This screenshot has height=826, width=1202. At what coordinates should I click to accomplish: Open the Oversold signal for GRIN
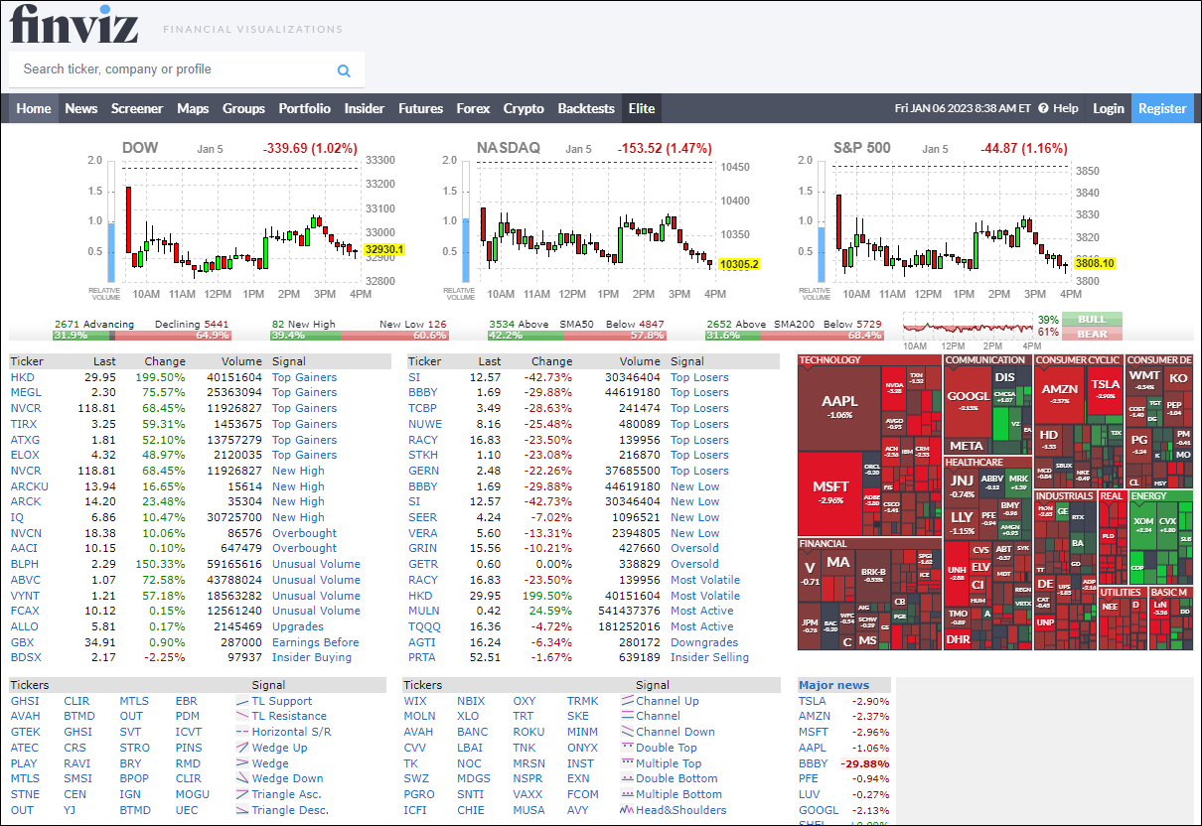coord(694,549)
